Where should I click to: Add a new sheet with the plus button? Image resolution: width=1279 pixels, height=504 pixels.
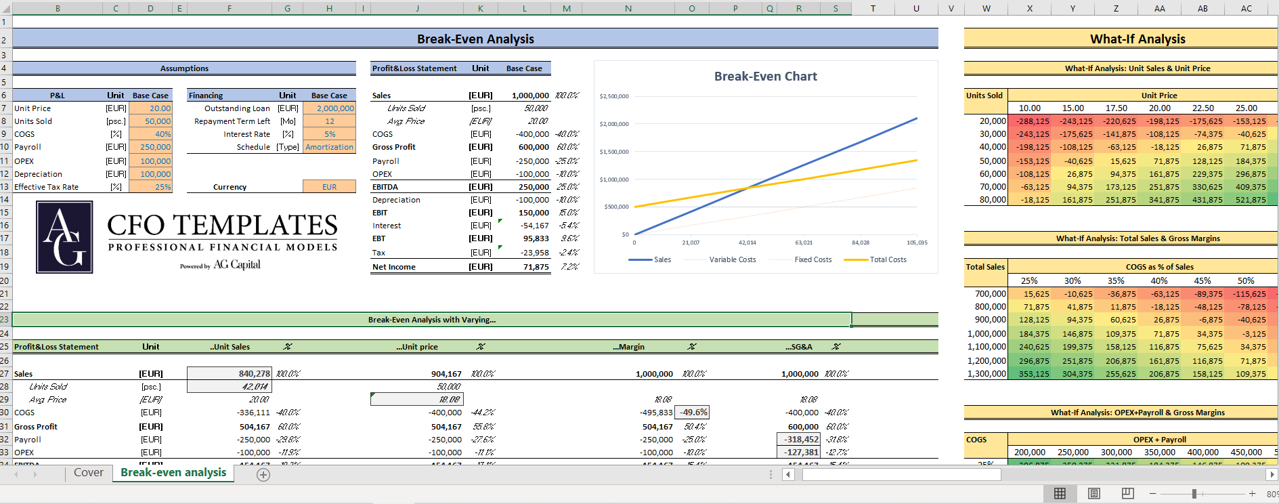(263, 475)
